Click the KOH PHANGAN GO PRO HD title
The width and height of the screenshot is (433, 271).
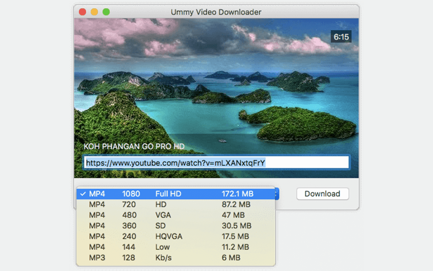tap(134, 146)
